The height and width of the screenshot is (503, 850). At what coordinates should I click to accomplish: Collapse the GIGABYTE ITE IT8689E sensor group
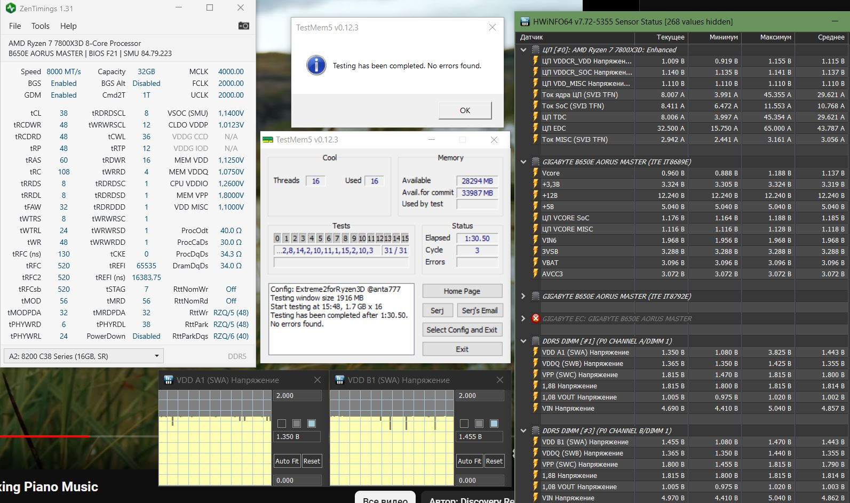click(523, 162)
